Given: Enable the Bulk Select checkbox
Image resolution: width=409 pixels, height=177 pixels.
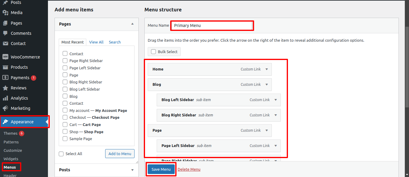Looking at the screenshot, I should (153, 52).
